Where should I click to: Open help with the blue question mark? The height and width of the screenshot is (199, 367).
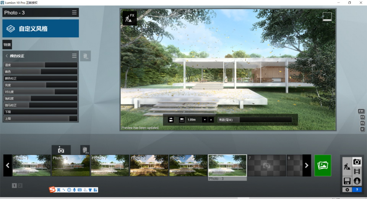pyautogui.click(x=357, y=189)
